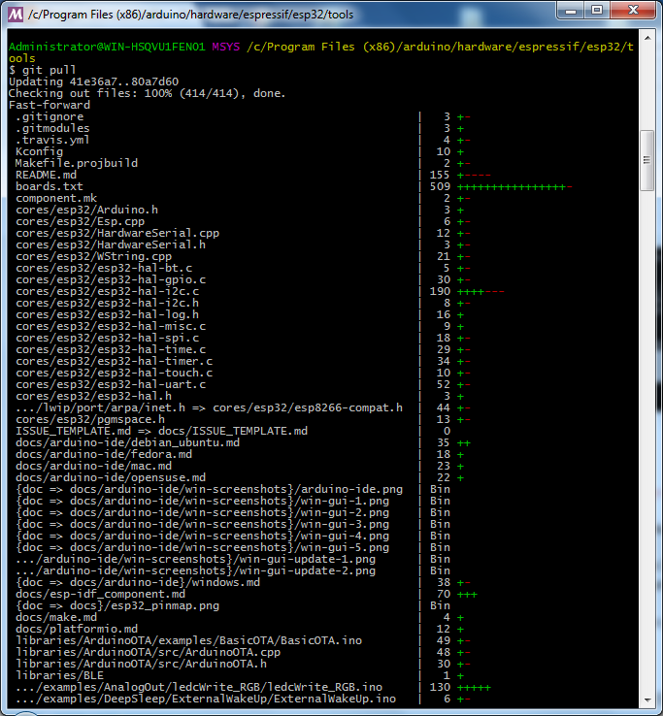
Task: Click 'cores/esp32/pgmspace.h' entry
Action: click(90, 420)
